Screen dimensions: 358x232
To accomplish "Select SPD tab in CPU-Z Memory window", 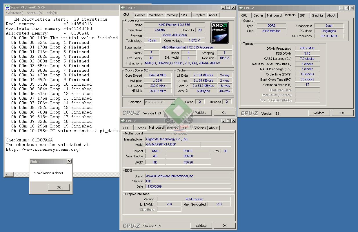I will coord(302,15).
